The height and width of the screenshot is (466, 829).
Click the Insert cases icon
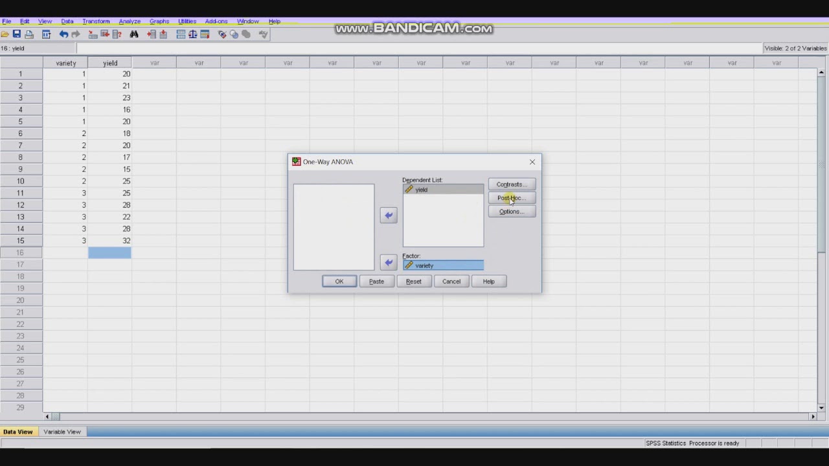151,34
